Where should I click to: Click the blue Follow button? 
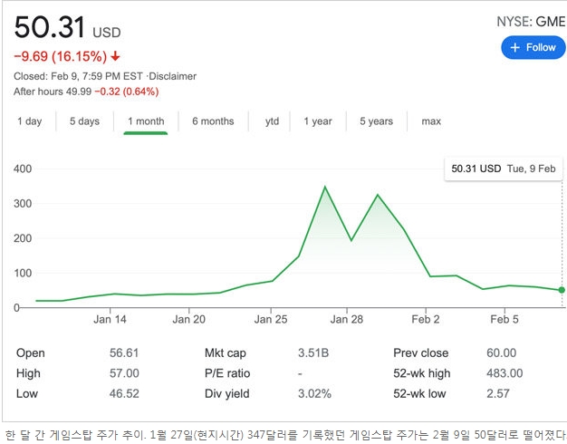tap(533, 47)
